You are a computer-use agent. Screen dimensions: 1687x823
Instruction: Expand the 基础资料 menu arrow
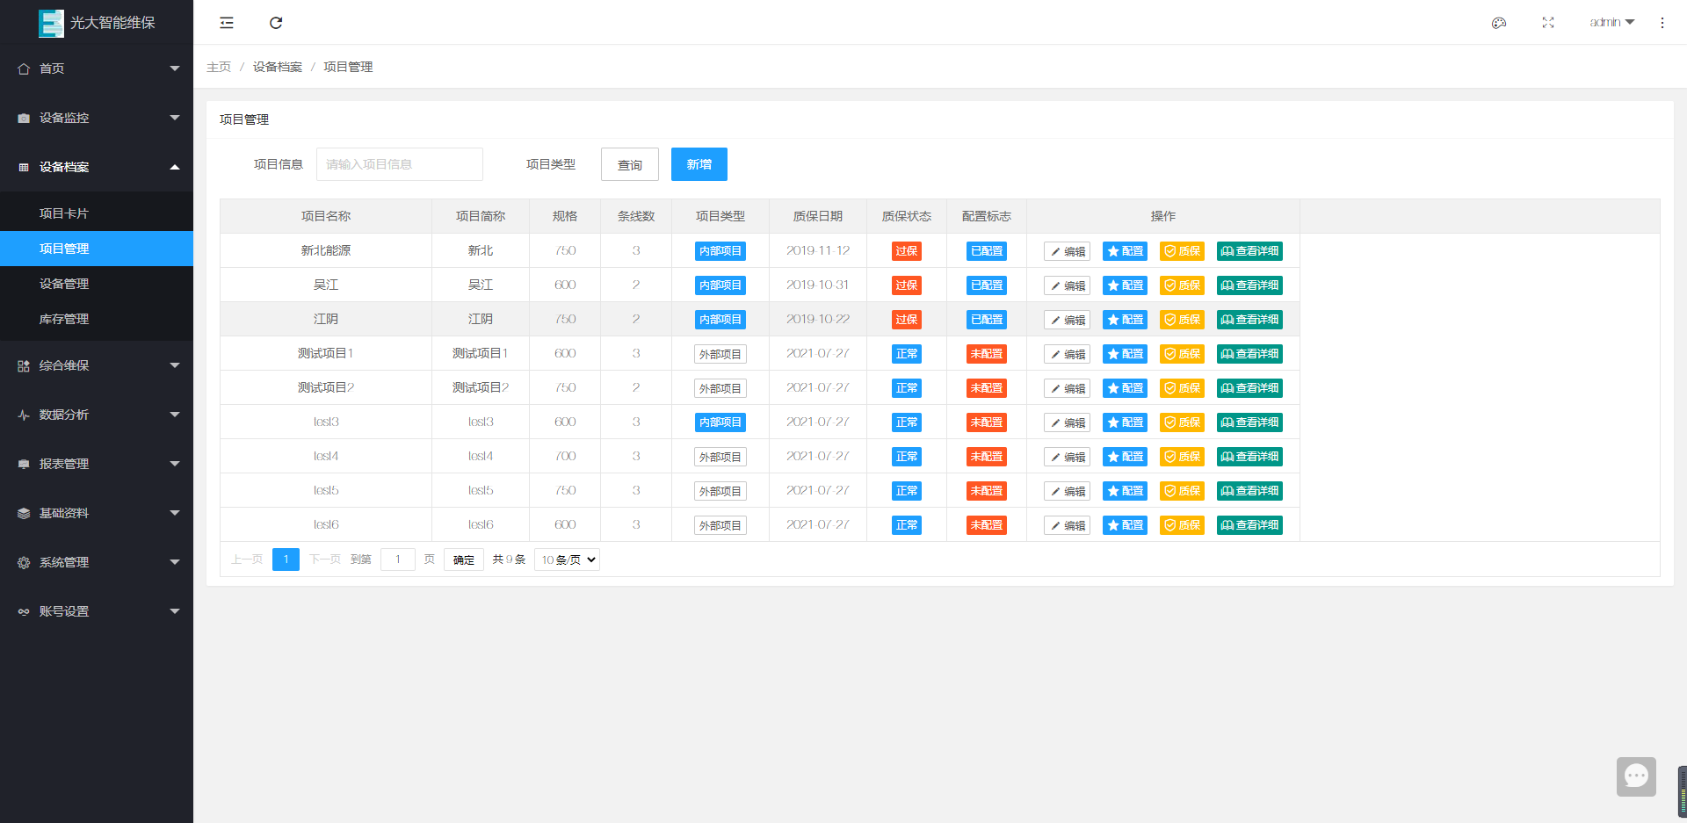tap(175, 513)
